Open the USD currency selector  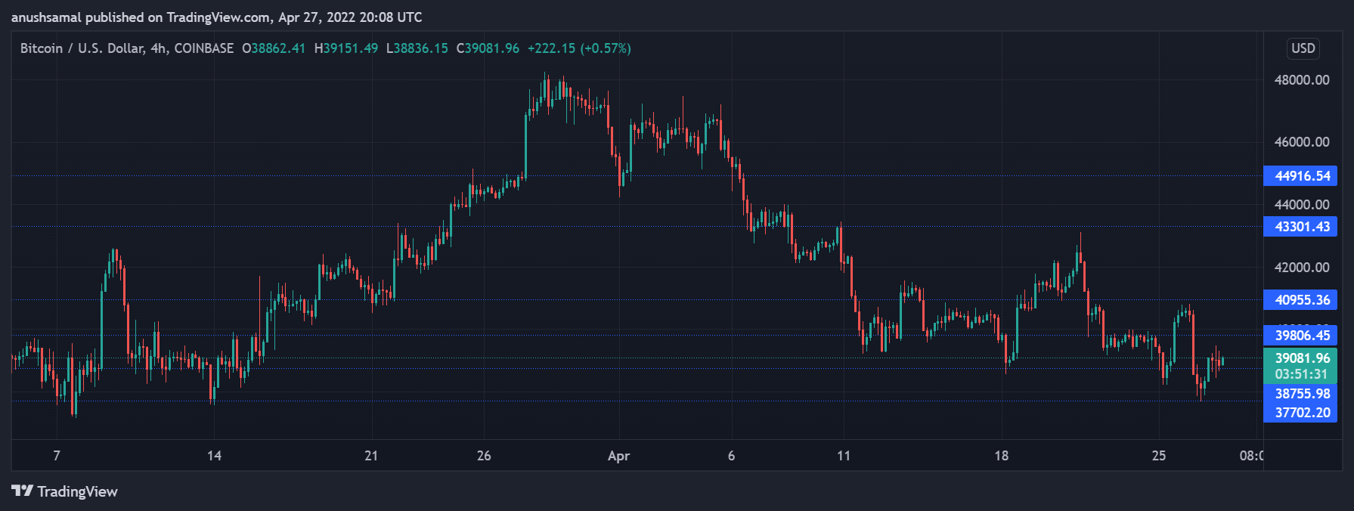click(x=1303, y=48)
